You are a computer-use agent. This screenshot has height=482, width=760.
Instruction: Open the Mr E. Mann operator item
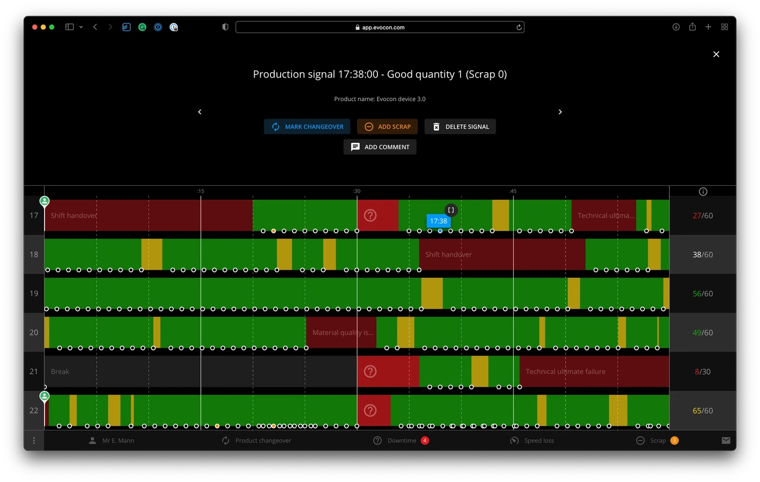click(x=111, y=441)
